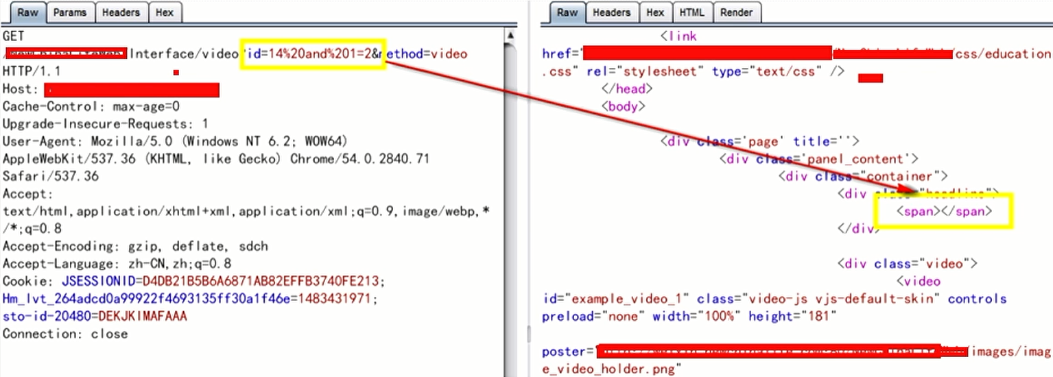
Task: Click the rel="stylesheet" type="text/css" line
Action: [x=692, y=71]
